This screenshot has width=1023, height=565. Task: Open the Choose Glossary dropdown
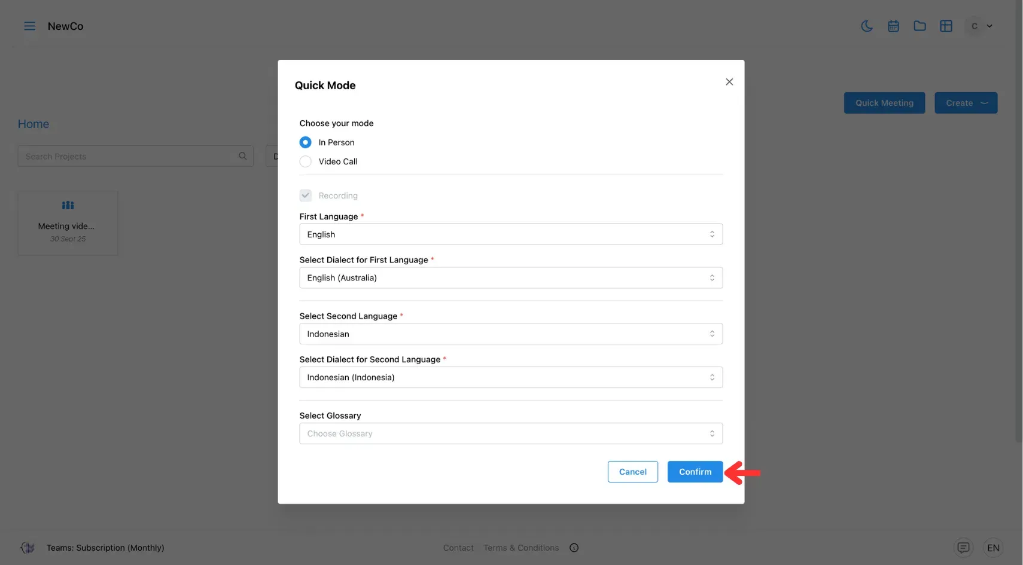510,433
